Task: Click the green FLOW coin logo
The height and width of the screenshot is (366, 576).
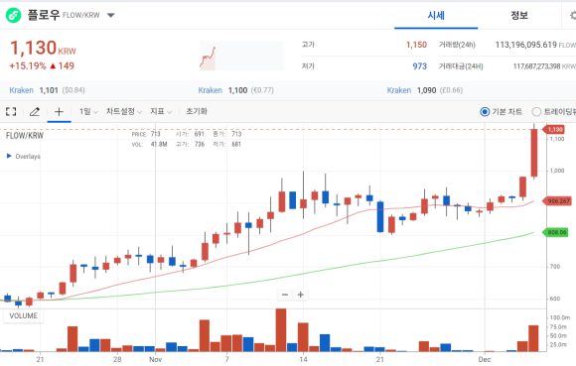Action: tap(14, 16)
